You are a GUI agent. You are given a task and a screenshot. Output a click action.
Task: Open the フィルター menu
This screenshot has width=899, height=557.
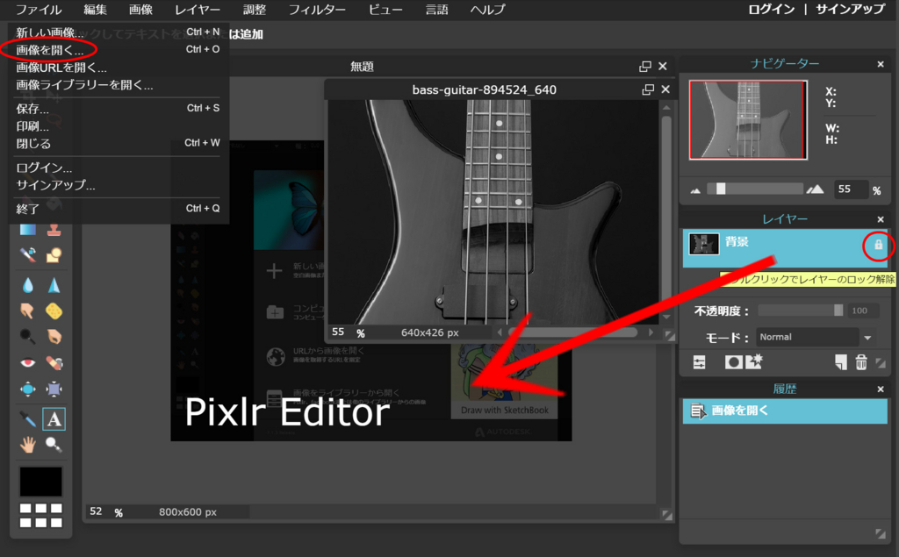click(x=316, y=10)
